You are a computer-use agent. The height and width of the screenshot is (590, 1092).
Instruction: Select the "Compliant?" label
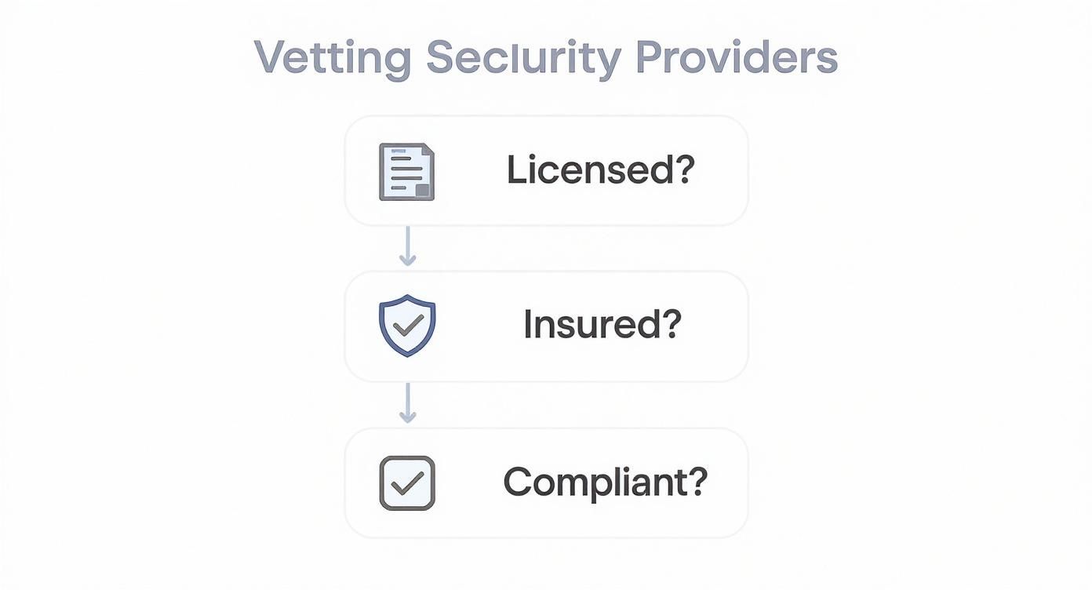coord(605,481)
